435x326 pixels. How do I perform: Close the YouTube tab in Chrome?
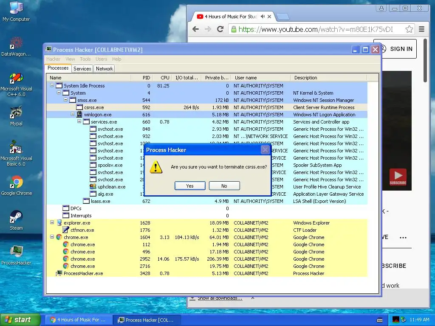[x=269, y=17]
